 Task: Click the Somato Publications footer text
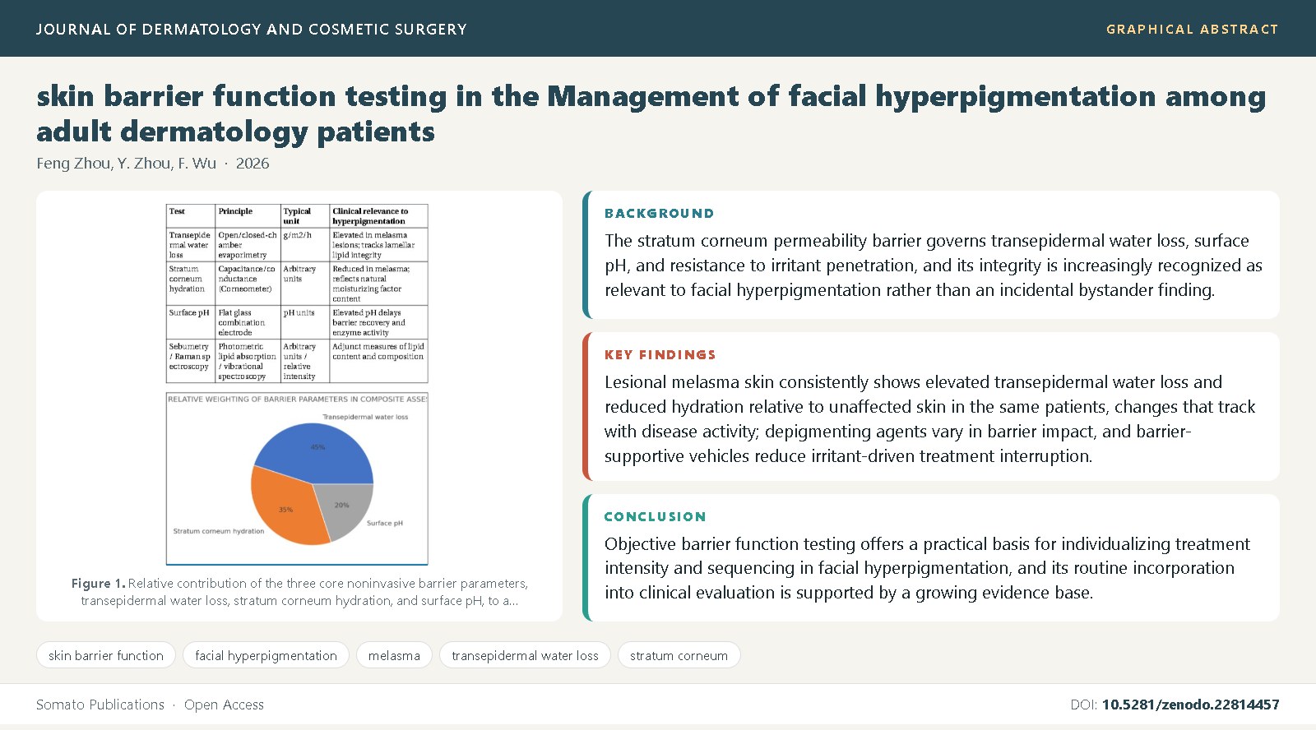click(100, 705)
